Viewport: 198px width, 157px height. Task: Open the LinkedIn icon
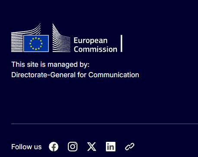pyautogui.click(x=111, y=147)
